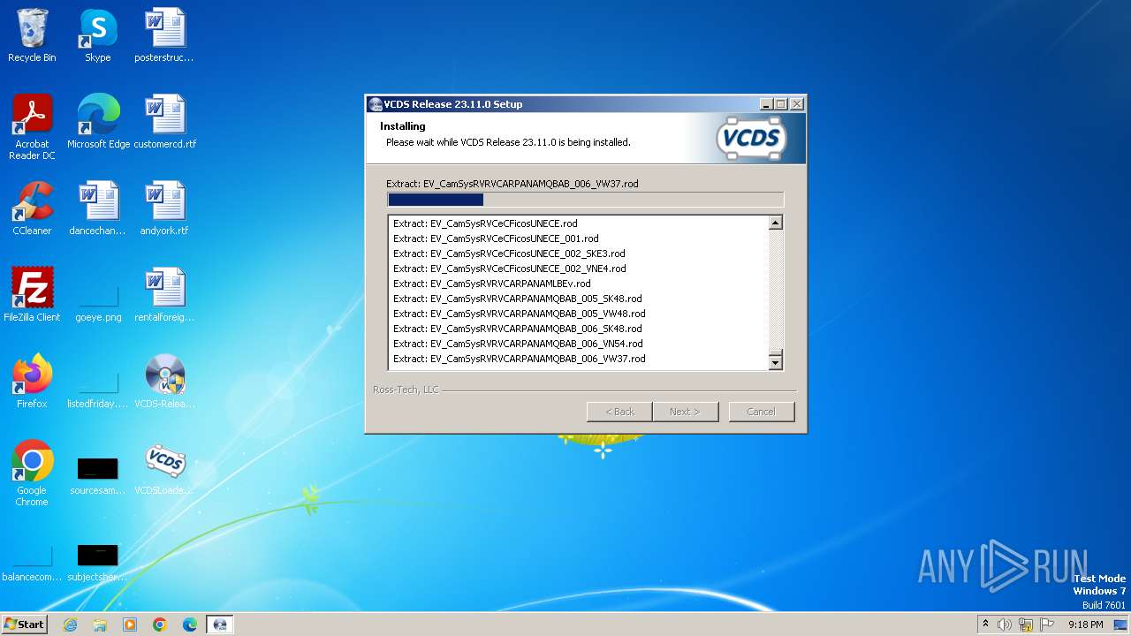This screenshot has width=1131, height=636.
Task: Launch Firefox desktop shortcut
Action: [x=32, y=382]
